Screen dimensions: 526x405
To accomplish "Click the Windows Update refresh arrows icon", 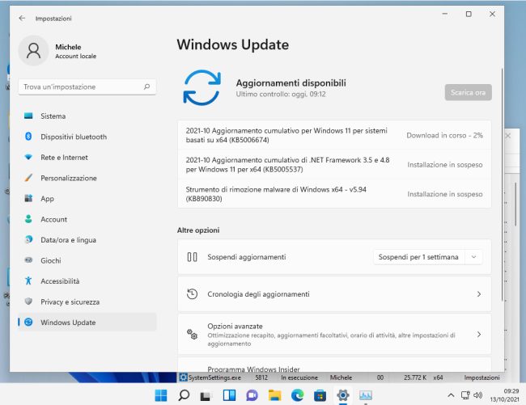I will pos(201,87).
